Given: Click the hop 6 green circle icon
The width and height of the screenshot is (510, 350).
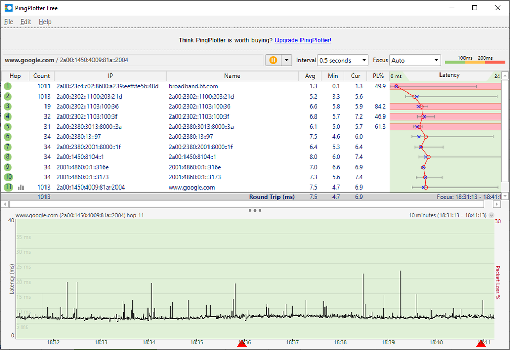Looking at the screenshot, I should pos(8,136).
